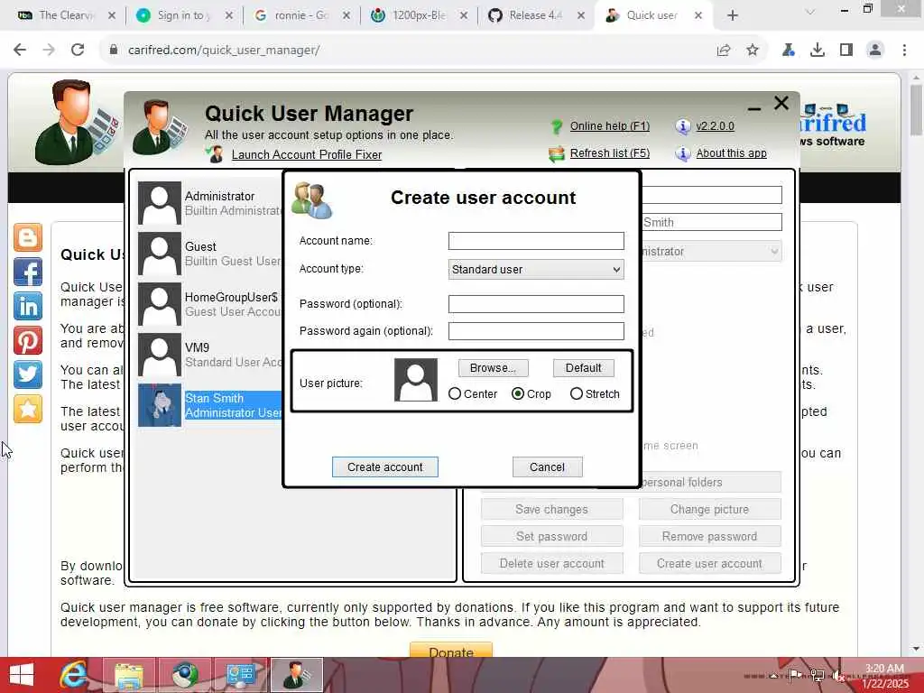Select the Administrator account in the list
Viewport: 924px width, 693px height.
coord(209,203)
